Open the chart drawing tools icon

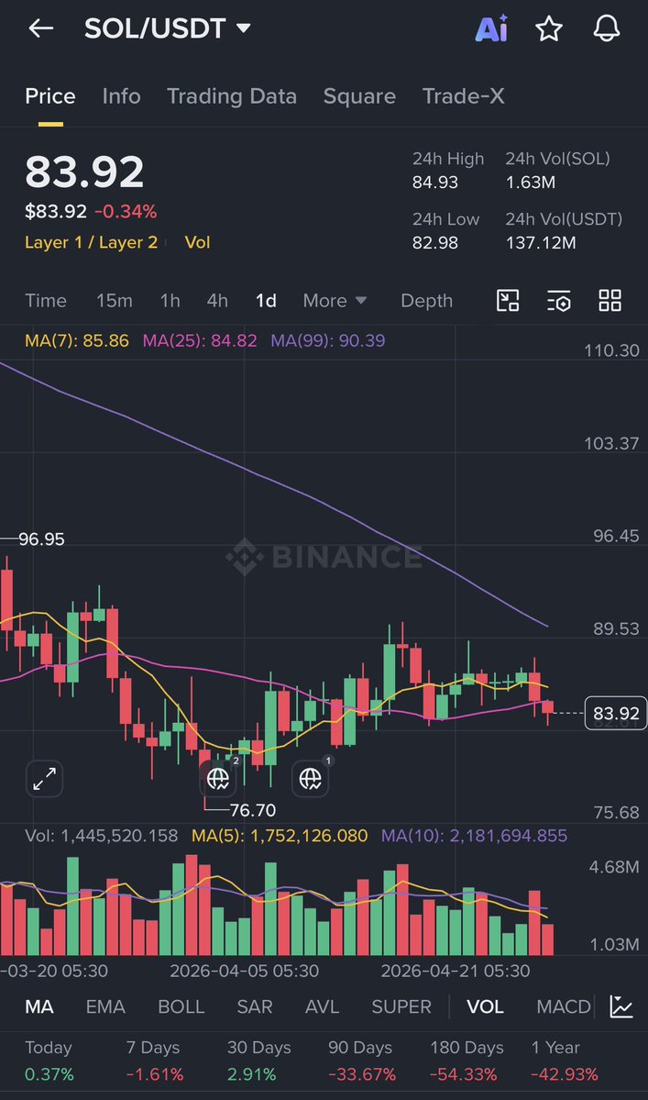(508, 300)
